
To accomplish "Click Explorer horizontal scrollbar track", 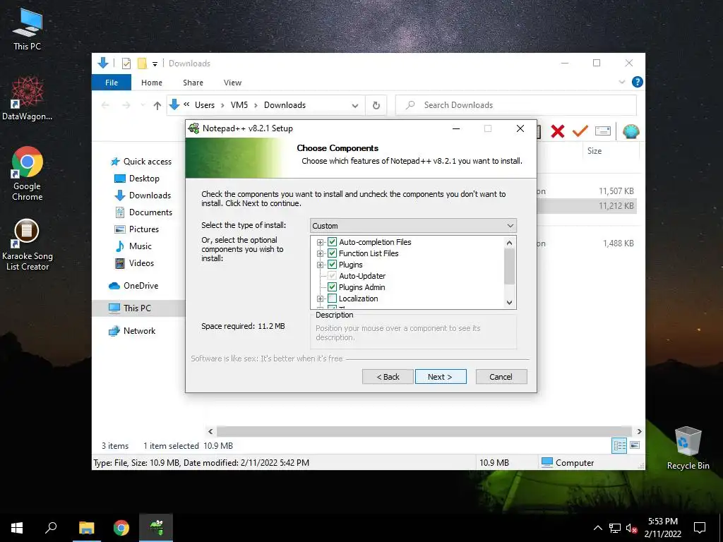I will (x=424, y=431).
